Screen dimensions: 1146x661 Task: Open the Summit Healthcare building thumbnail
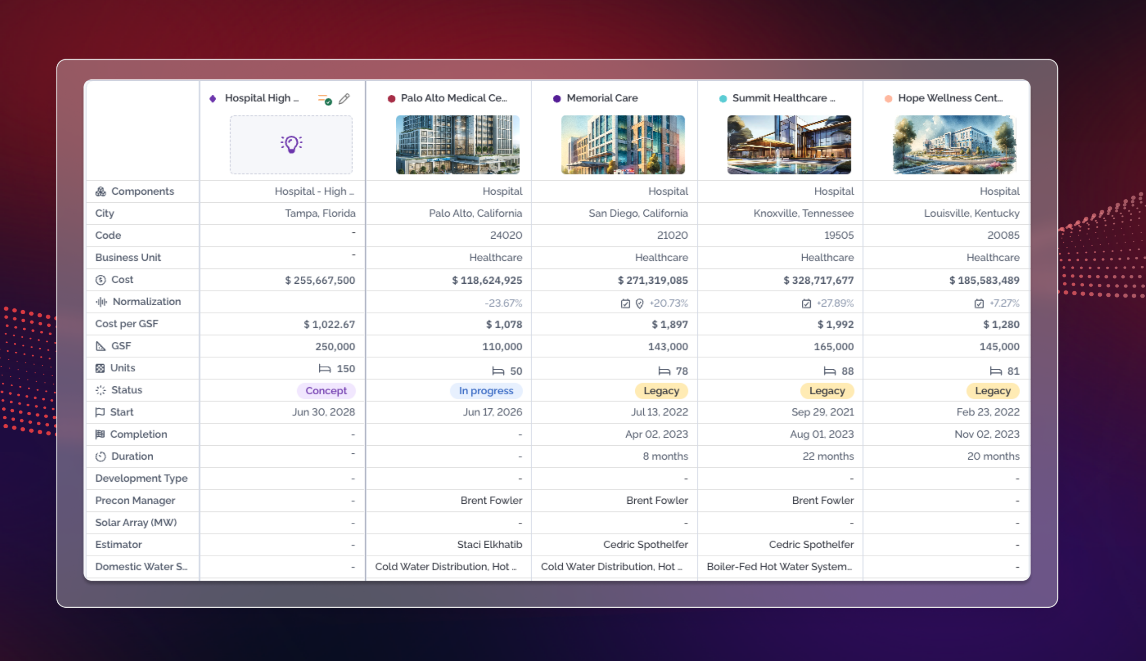[x=789, y=145]
